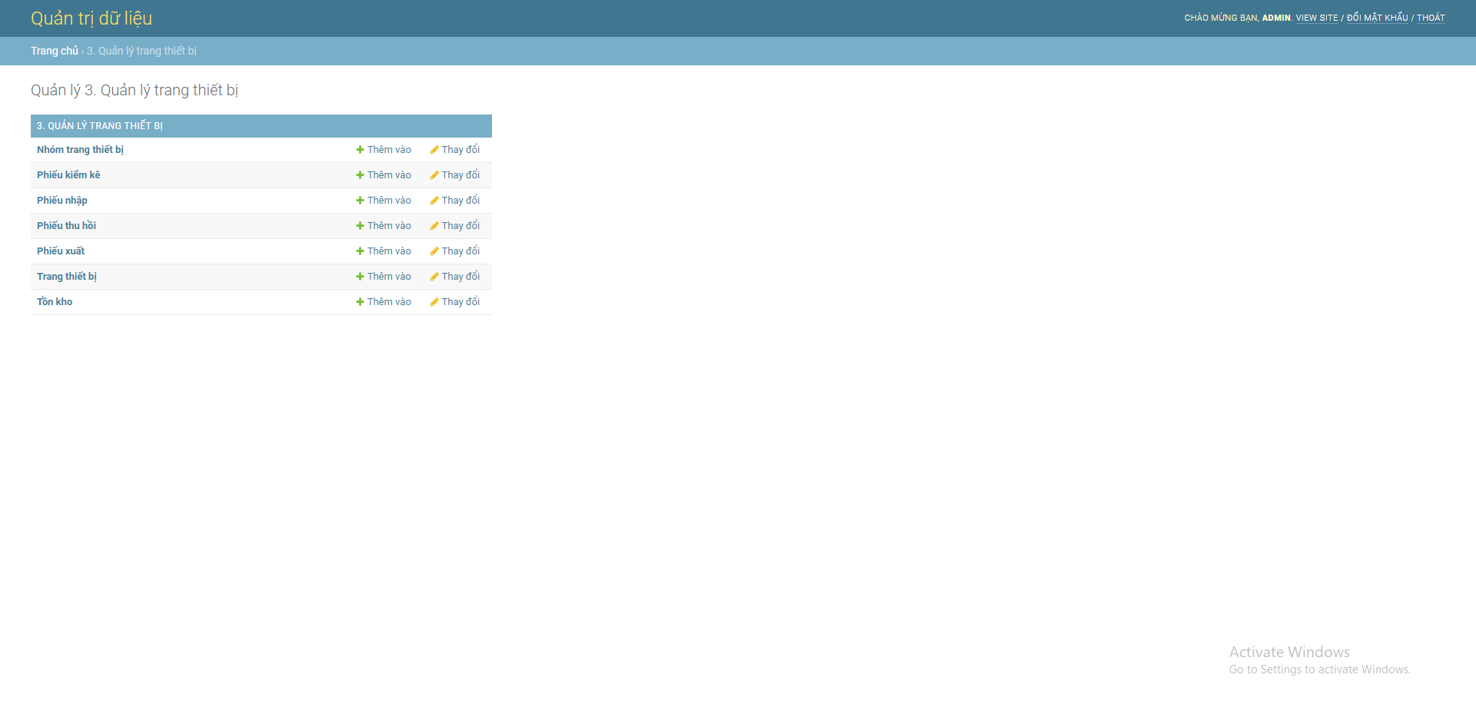Click the pencil edit icon for Phiếu thu hồi

click(x=434, y=225)
